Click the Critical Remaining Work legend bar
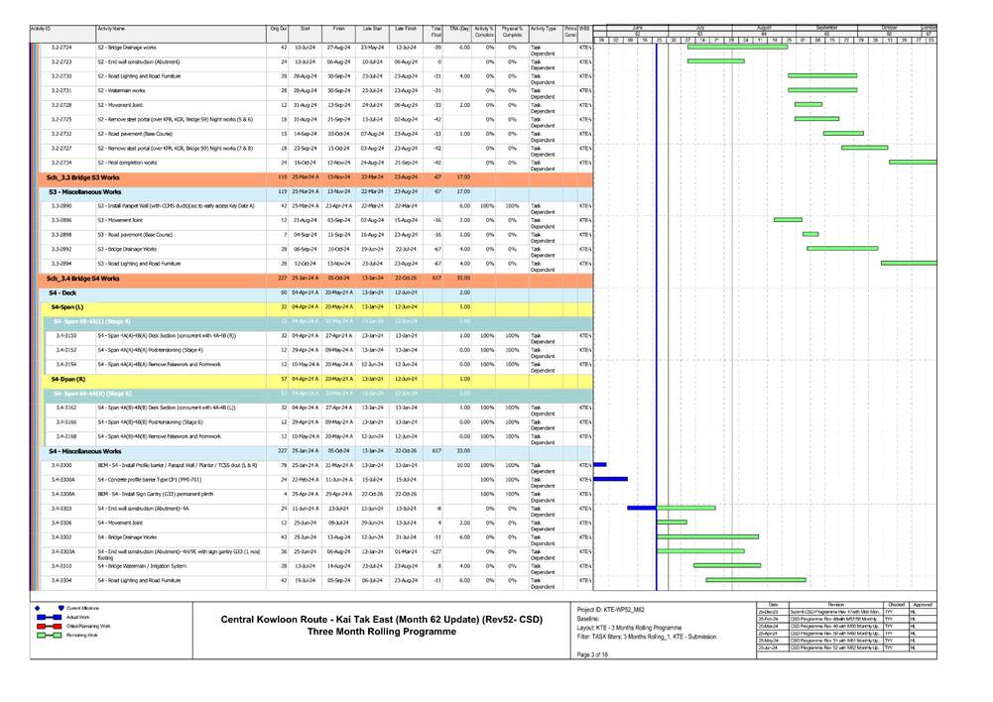Screen dimensions: 993x702 click(x=50, y=626)
